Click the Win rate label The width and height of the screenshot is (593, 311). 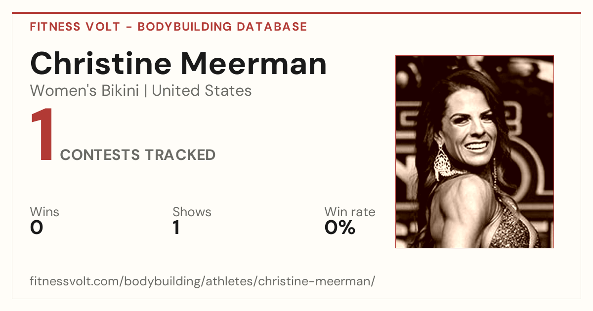(x=350, y=212)
